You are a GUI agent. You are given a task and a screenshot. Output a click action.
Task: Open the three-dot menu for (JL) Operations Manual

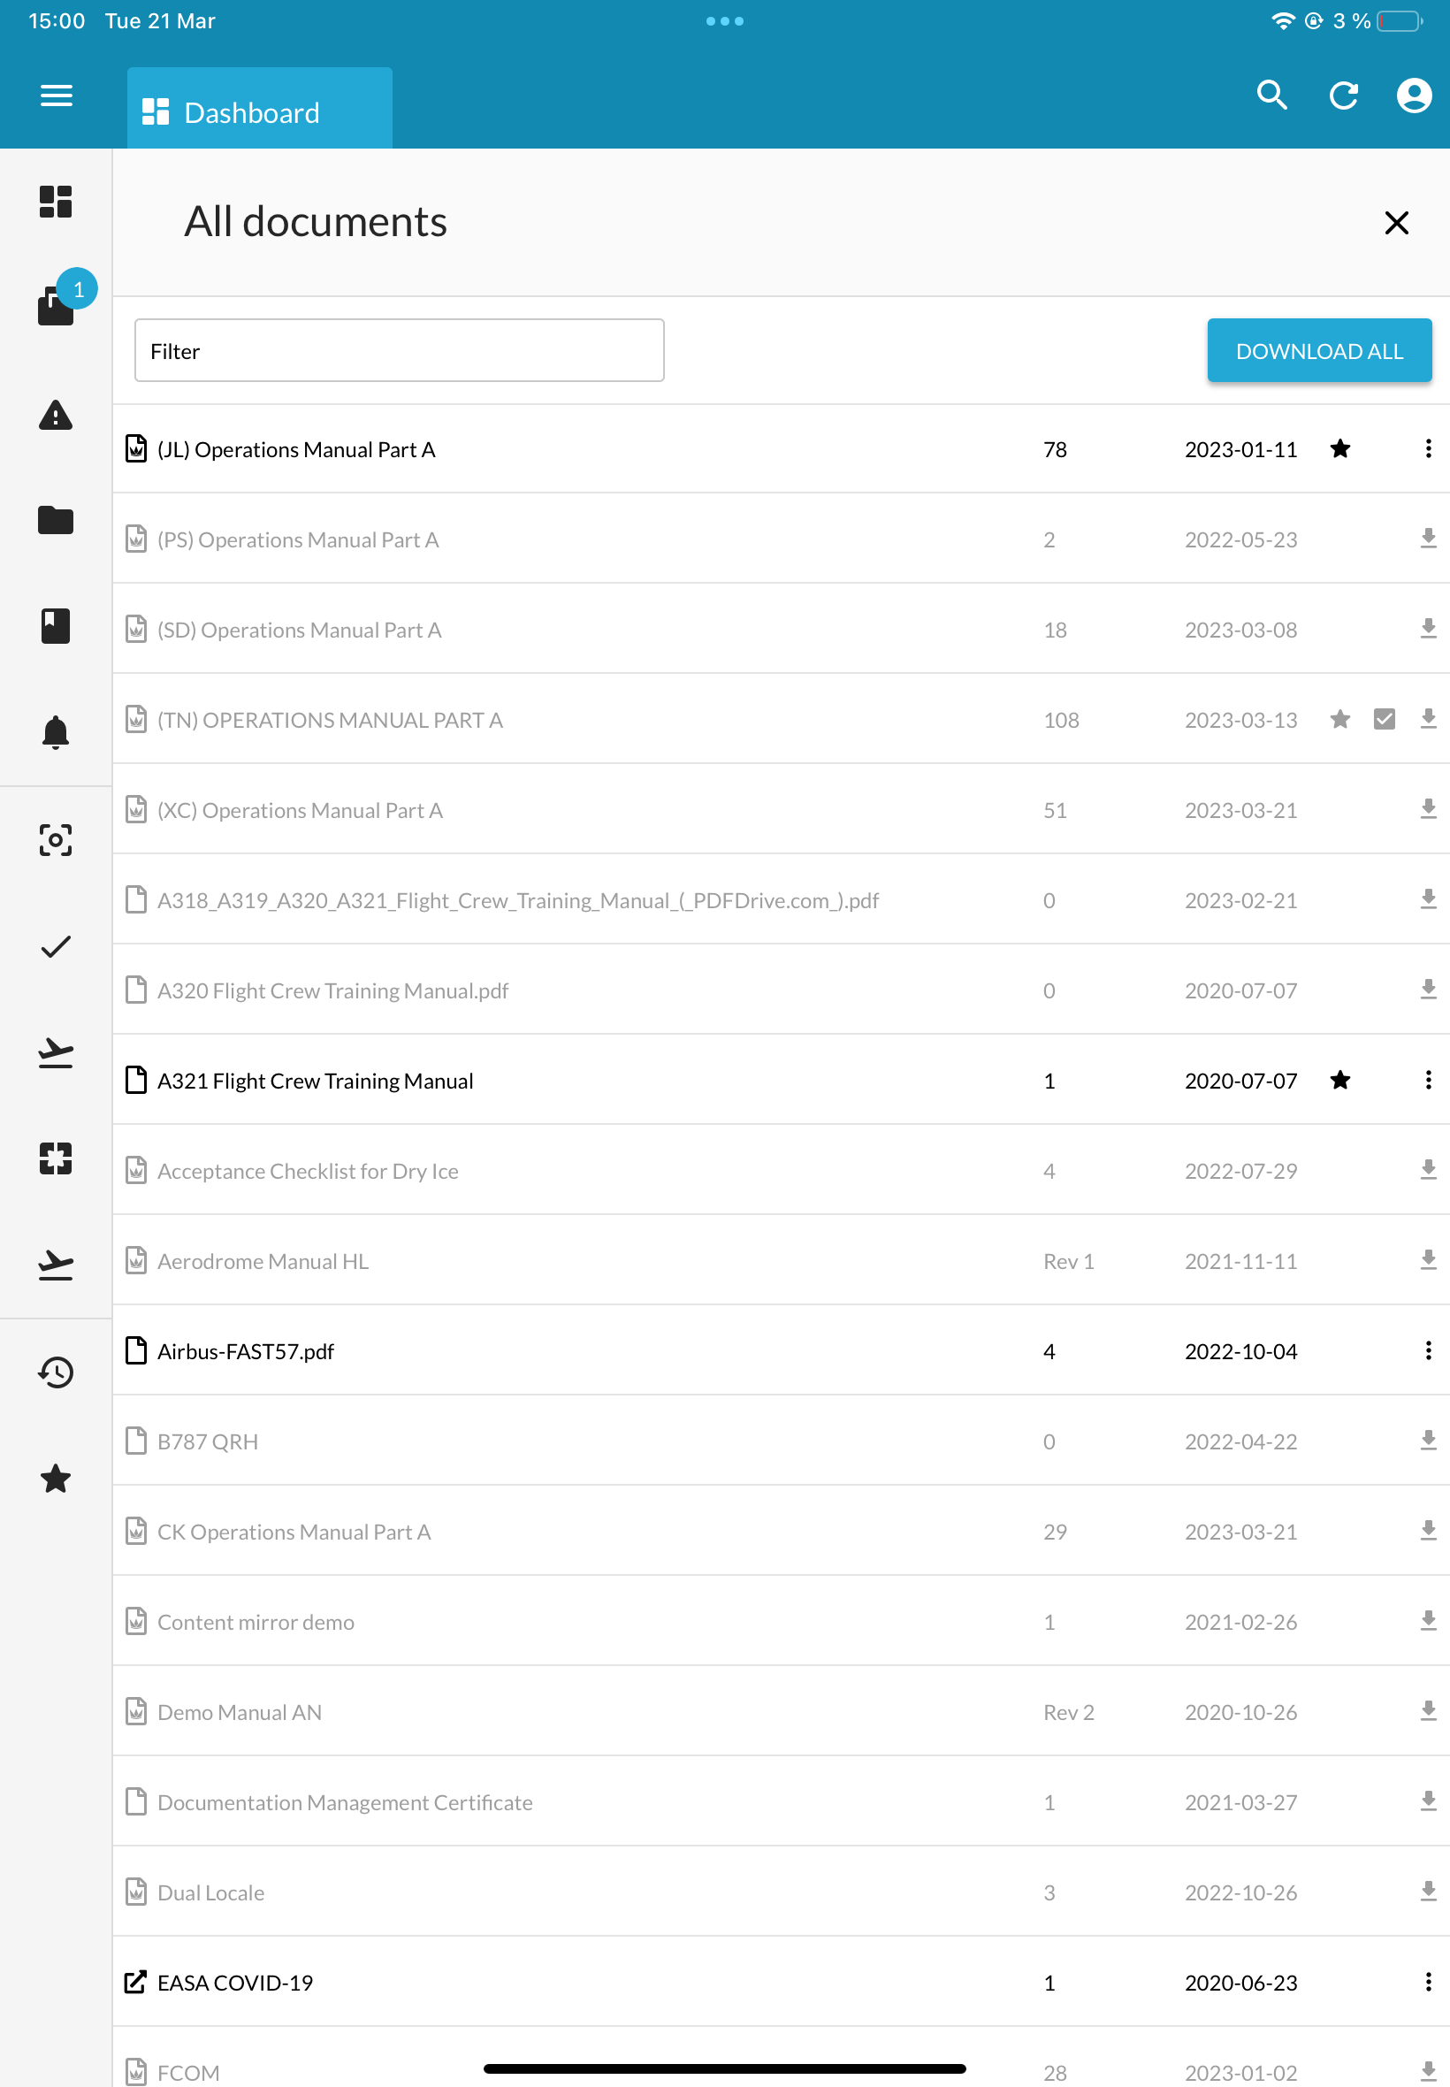(1428, 449)
